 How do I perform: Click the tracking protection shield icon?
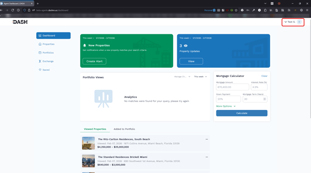pos(25,10)
